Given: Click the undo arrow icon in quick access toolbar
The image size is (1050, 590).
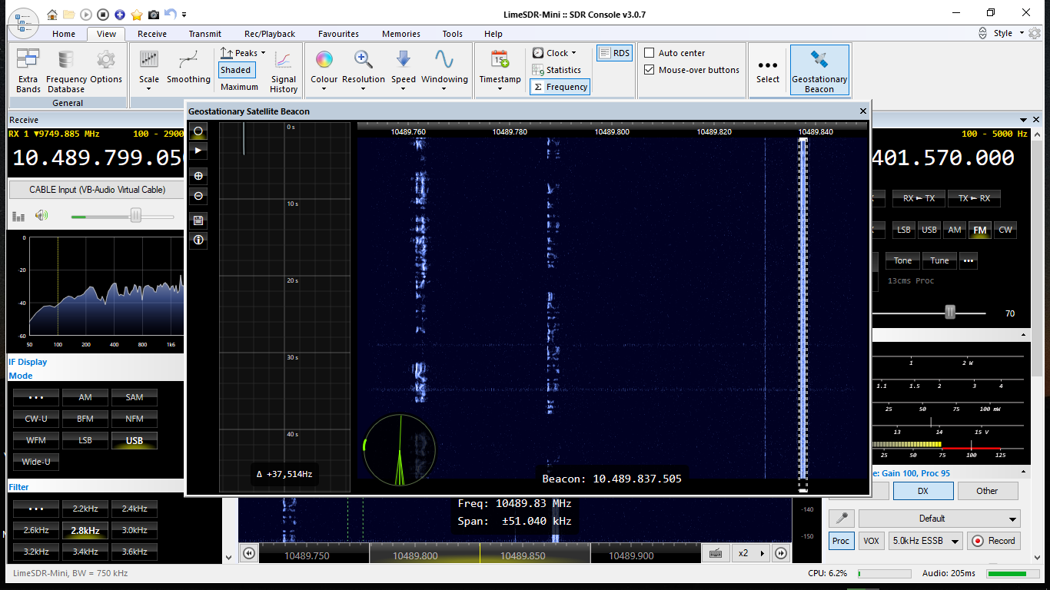Looking at the screenshot, I should 170,14.
